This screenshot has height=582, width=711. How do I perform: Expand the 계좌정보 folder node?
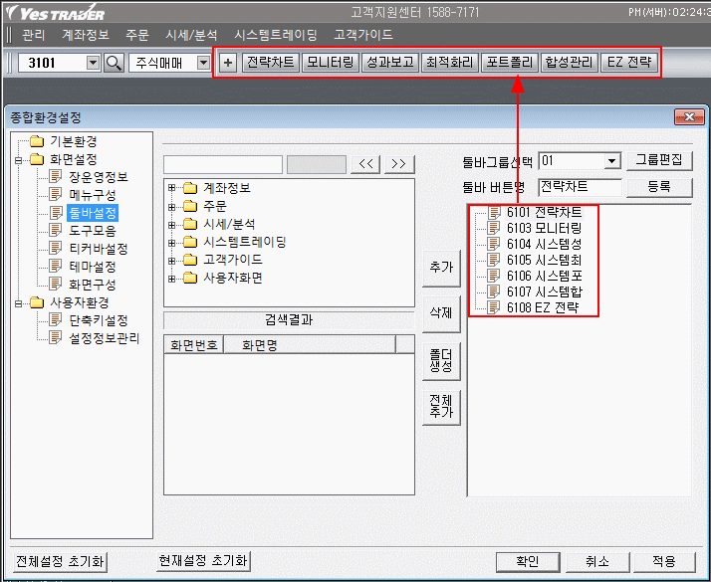pyautogui.click(x=172, y=188)
